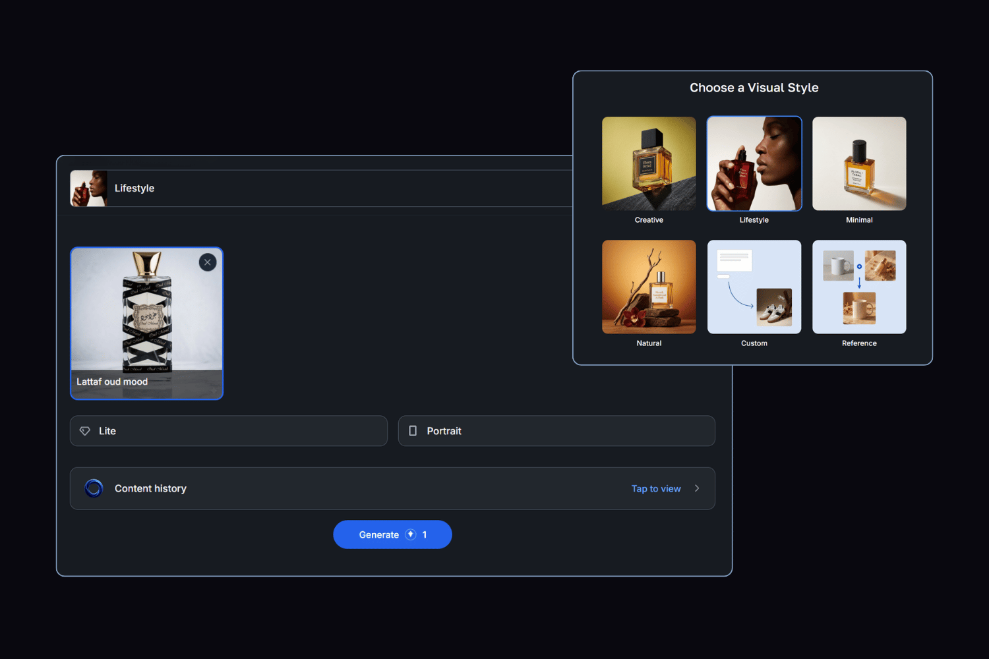Click the Tap to view link

pos(655,489)
